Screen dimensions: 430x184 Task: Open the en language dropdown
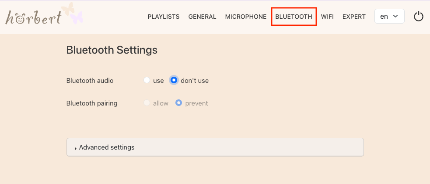click(389, 17)
